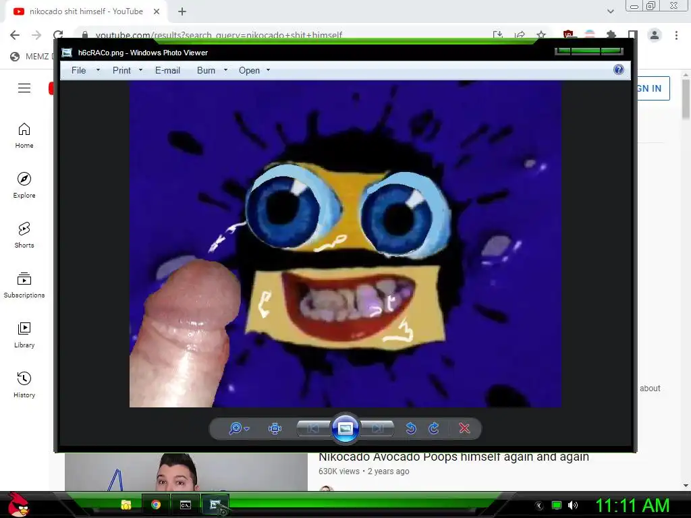Viewport: 691px width, 518px height.
Task: Reload the page in Chrome
Action: [58, 35]
